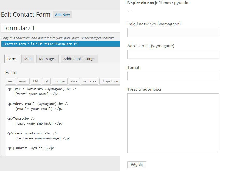Image resolution: width=228 pixels, height=171 pixels.
Task: Click the Treść wiadomości textarea
Action: pyautogui.click(x=173, y=123)
